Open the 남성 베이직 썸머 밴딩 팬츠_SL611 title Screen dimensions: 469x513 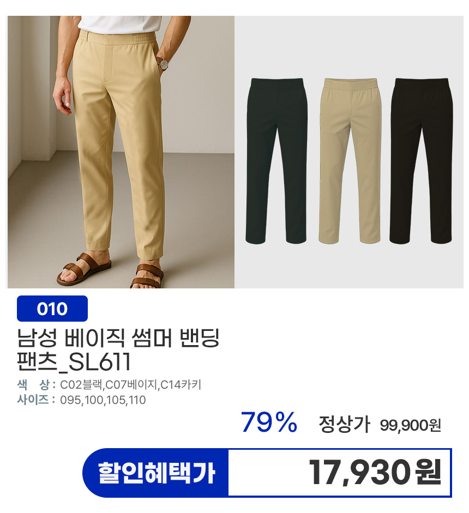(118, 350)
